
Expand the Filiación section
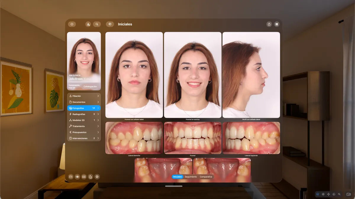pyautogui.click(x=84, y=96)
